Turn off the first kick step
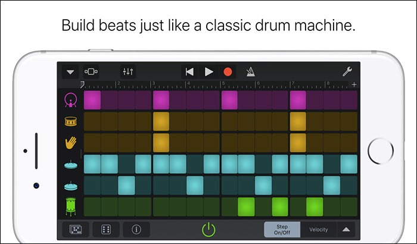This screenshot has width=417, height=244. tap(92, 100)
